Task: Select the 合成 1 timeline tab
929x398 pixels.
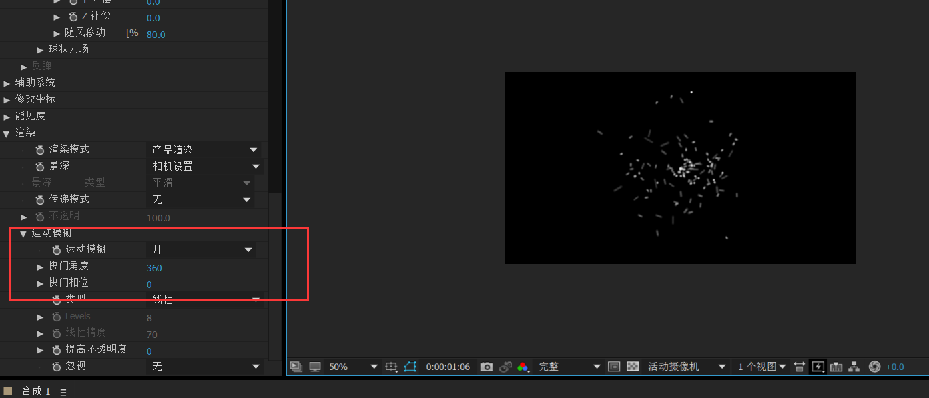Action: coord(36,391)
